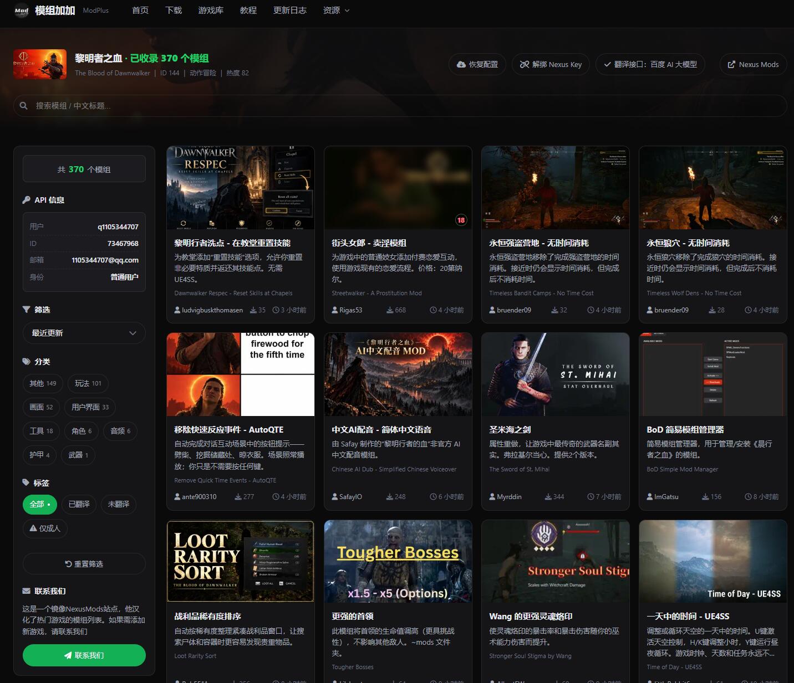
Task: Click the ModPlus logo icon
Action: click(22, 11)
